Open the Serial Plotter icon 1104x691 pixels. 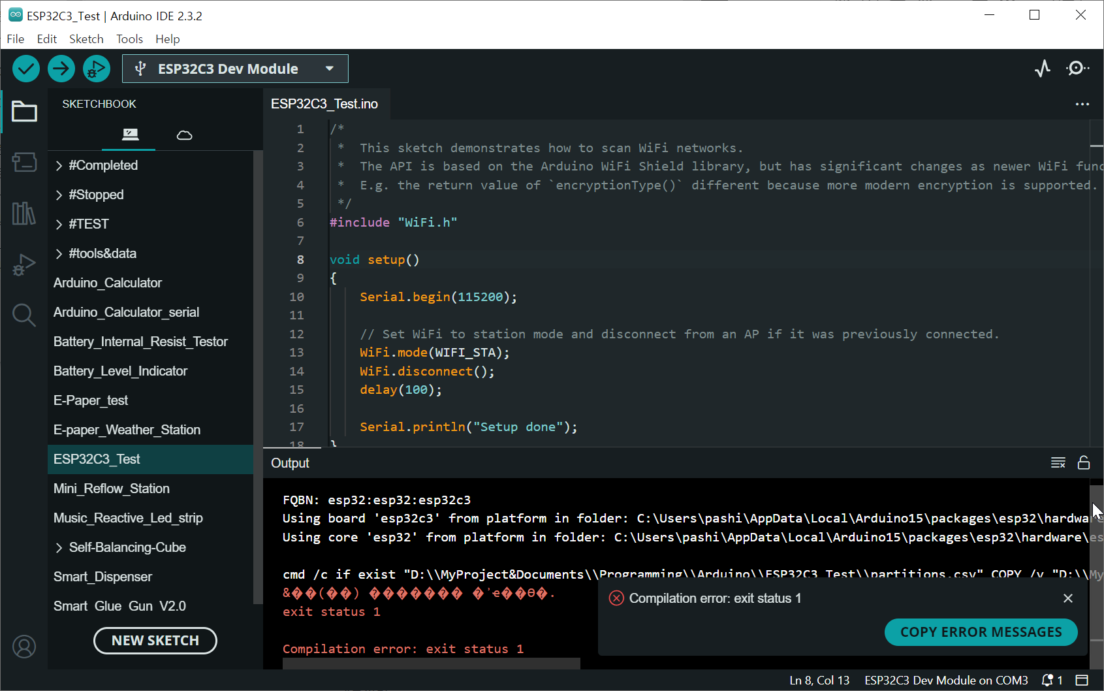pos(1043,69)
